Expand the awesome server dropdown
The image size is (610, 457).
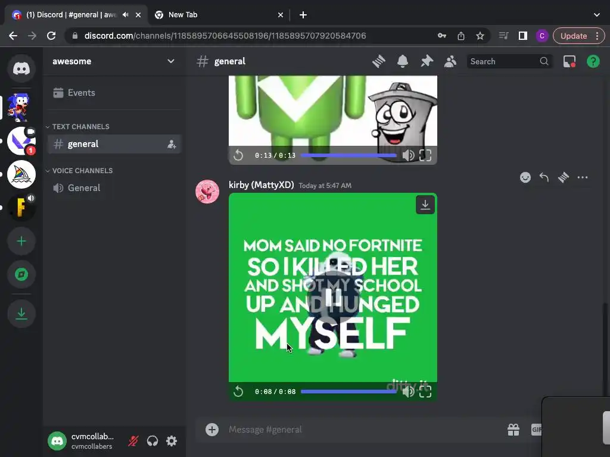click(171, 61)
